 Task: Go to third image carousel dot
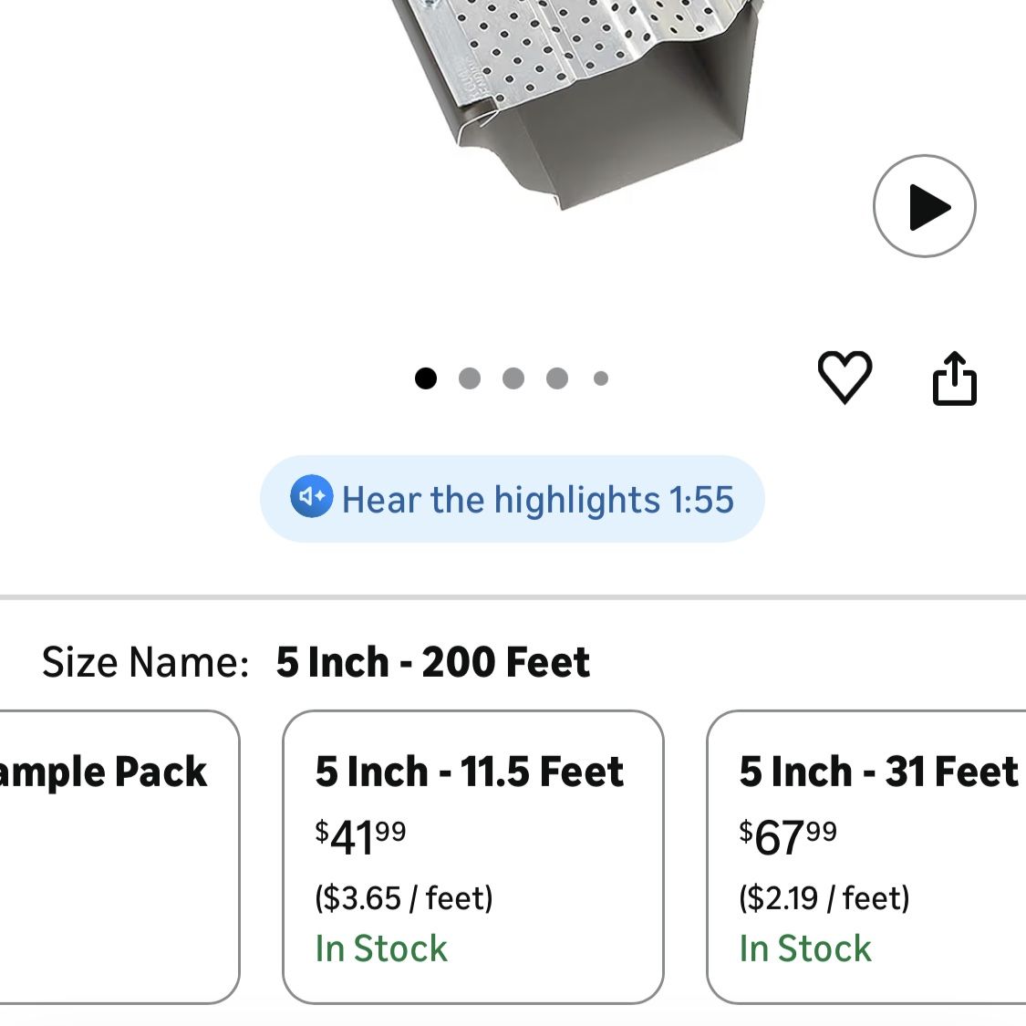(x=513, y=378)
